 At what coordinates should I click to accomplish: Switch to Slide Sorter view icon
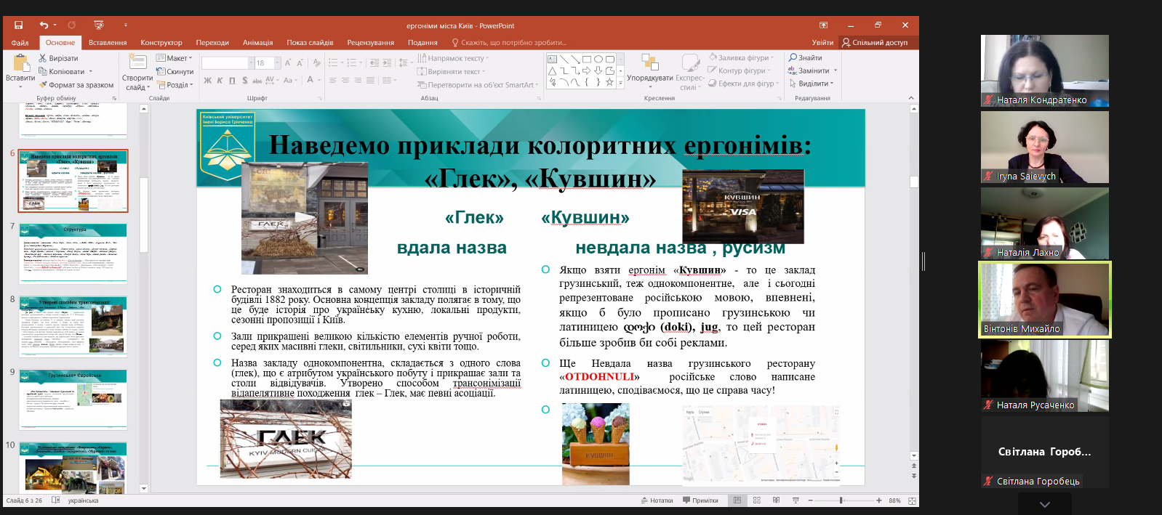click(757, 500)
